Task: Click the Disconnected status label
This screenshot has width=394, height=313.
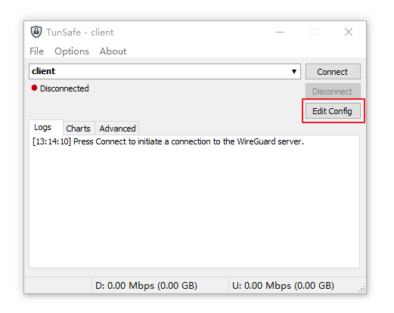Action: pos(64,88)
